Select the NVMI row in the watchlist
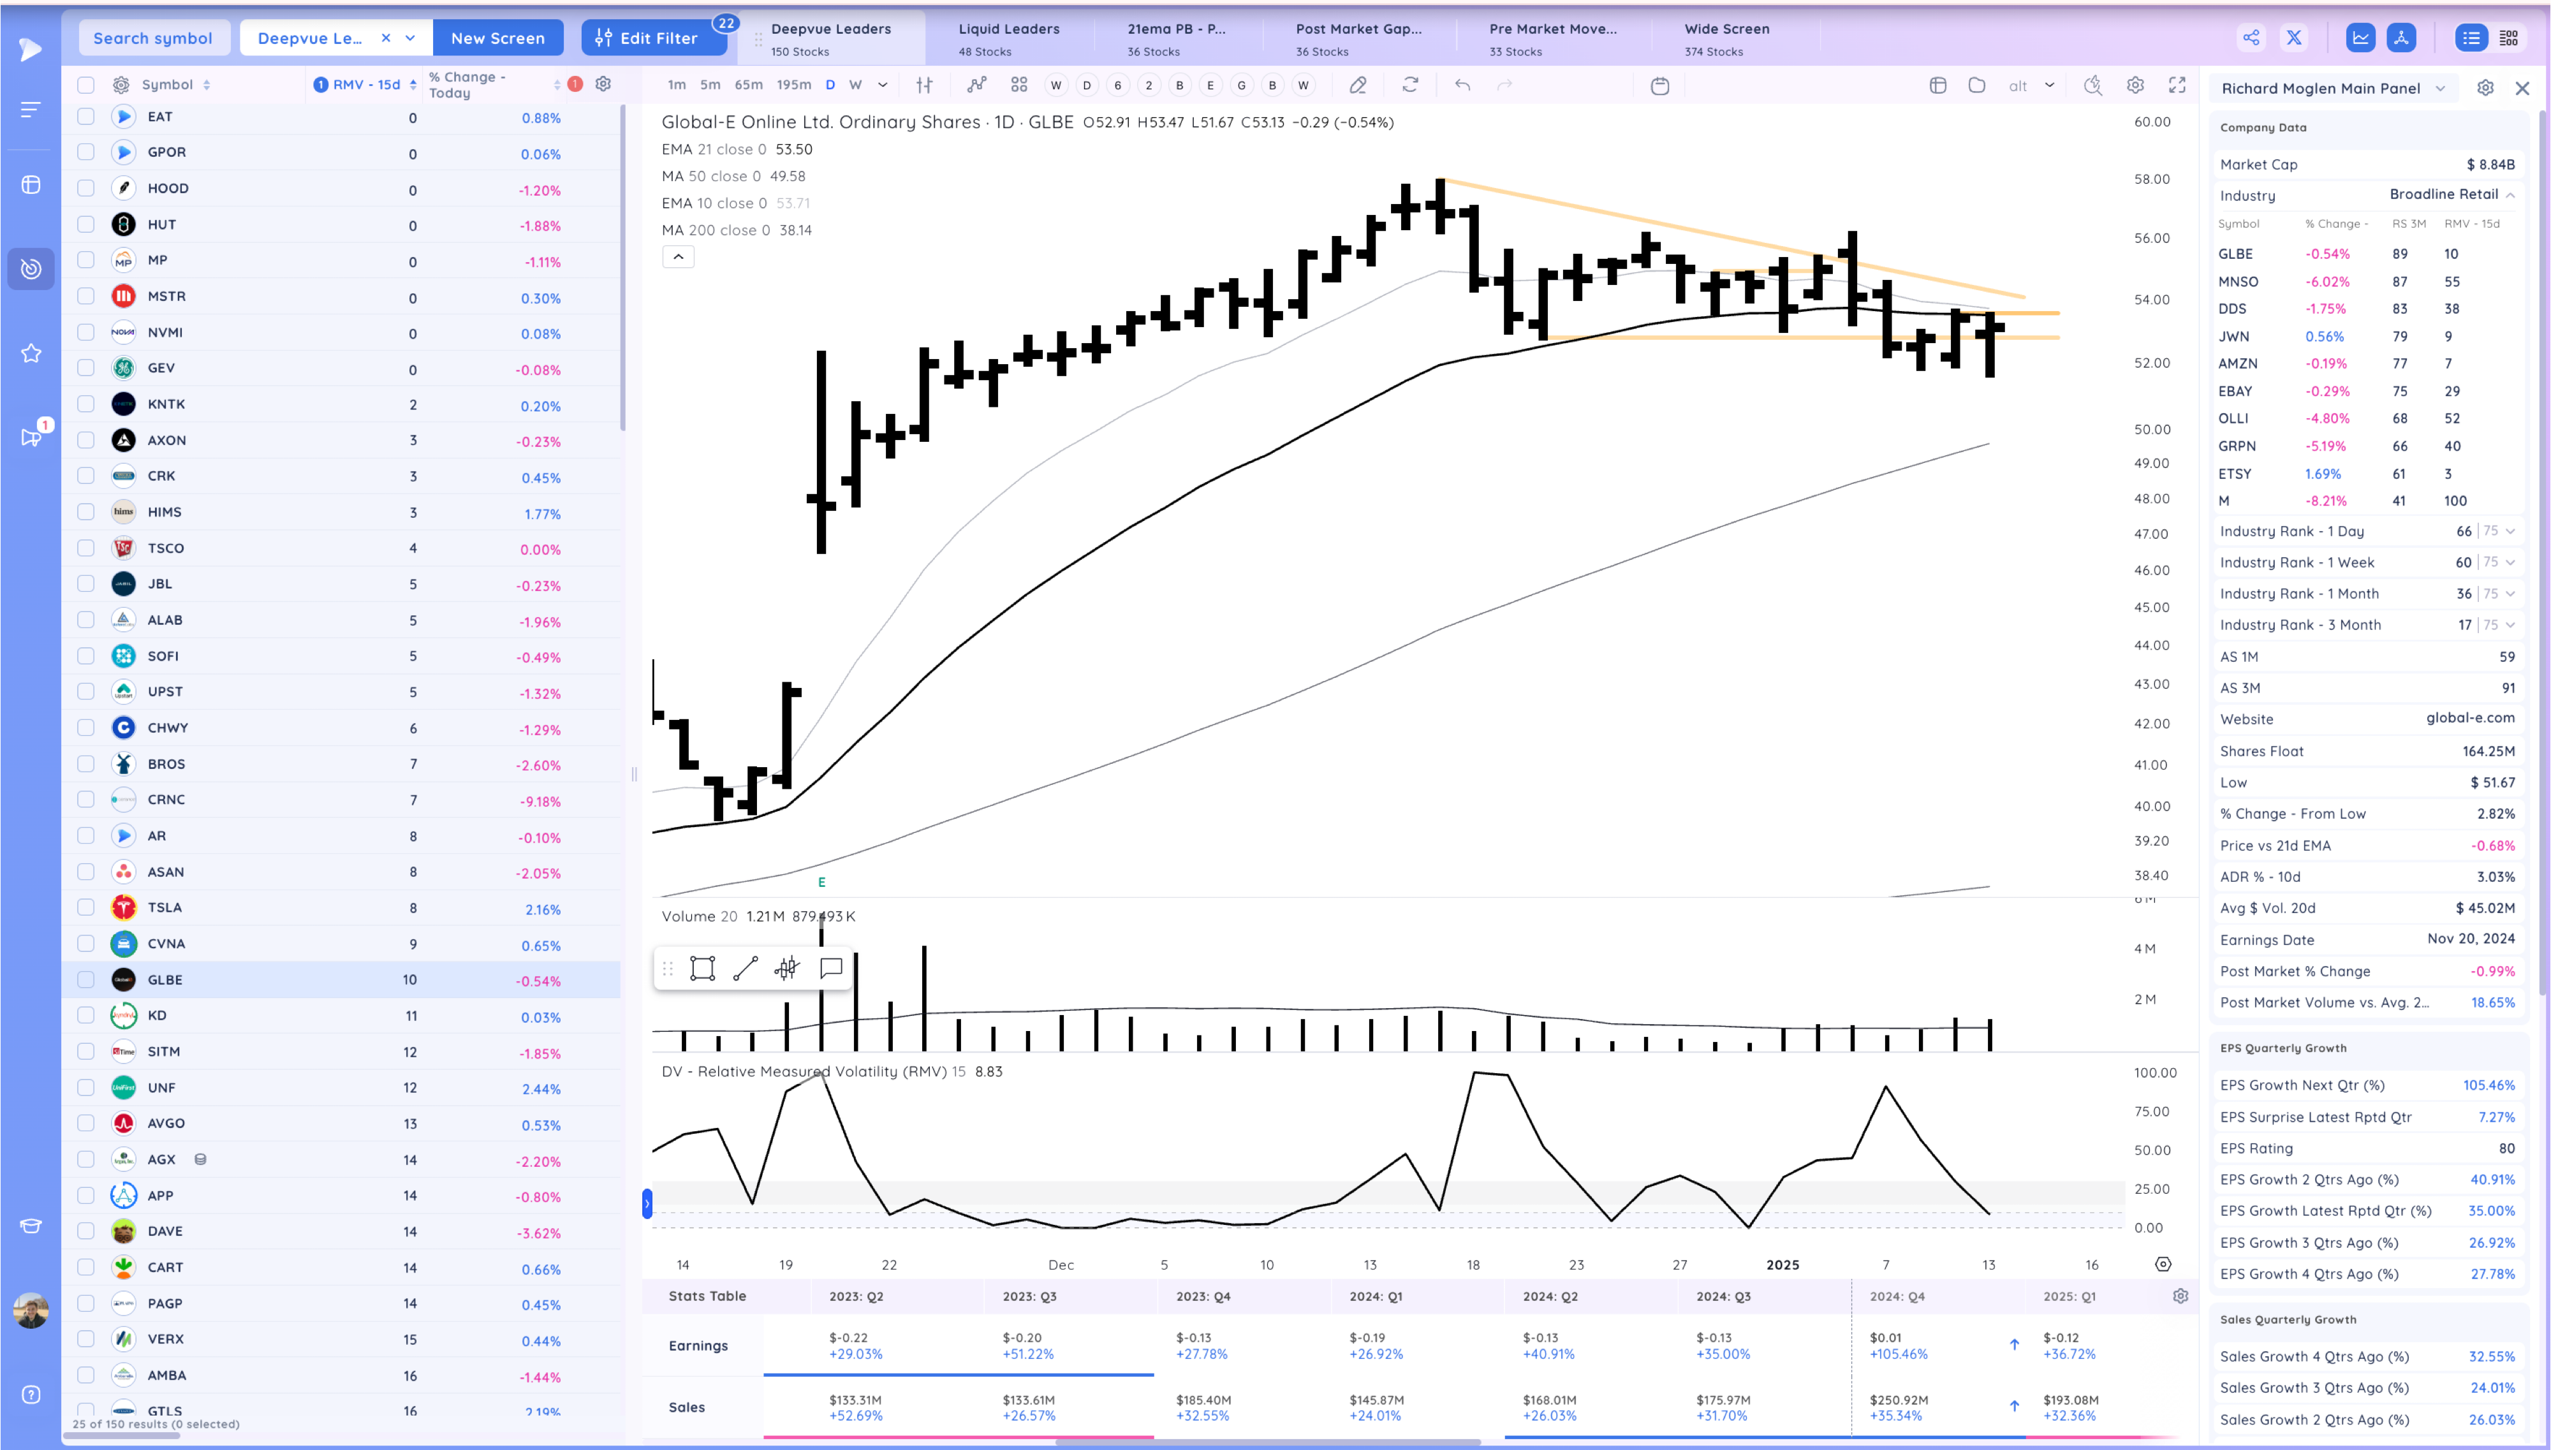This screenshot has height=1450, width=2551. [x=342, y=333]
